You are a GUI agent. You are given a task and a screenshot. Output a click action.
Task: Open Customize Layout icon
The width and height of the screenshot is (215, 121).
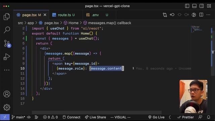coord(209,6)
